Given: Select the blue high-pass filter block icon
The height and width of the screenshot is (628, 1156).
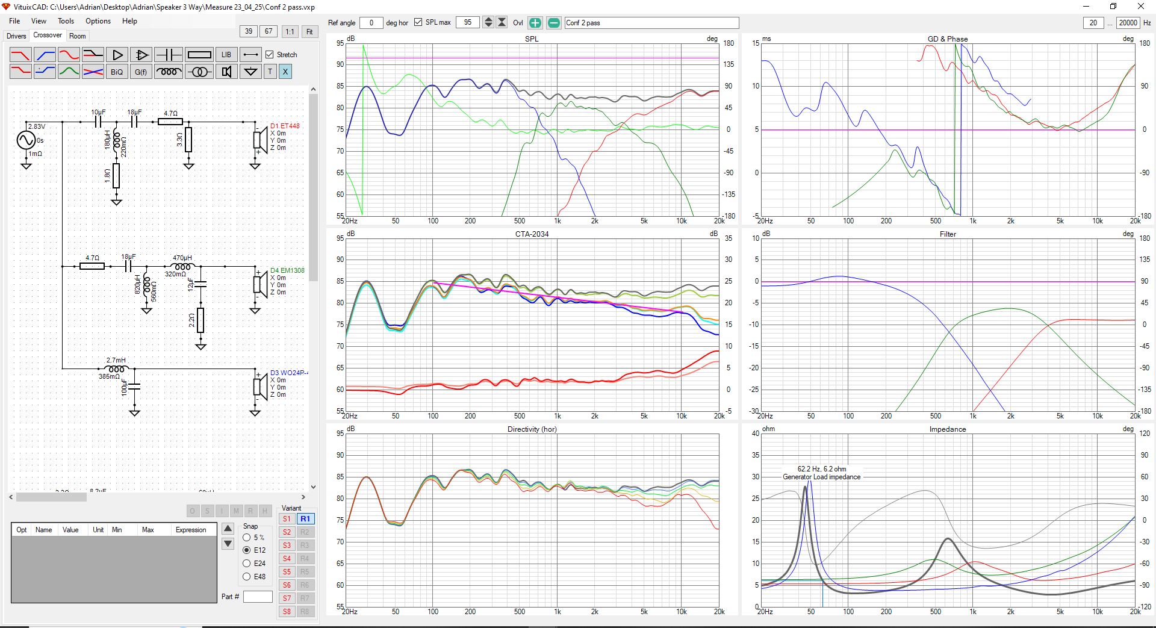Looking at the screenshot, I should (x=45, y=55).
